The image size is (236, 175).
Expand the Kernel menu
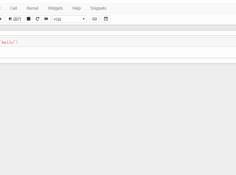(x=32, y=8)
